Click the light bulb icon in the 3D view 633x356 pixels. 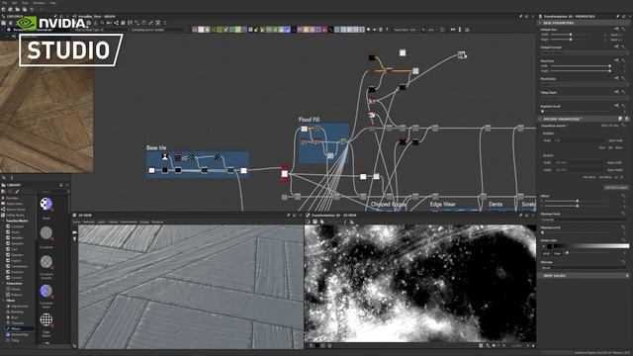75,239
